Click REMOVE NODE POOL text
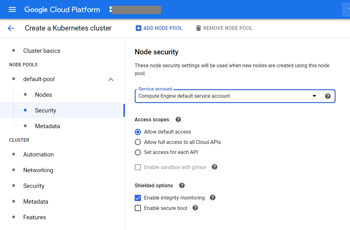 point(228,28)
